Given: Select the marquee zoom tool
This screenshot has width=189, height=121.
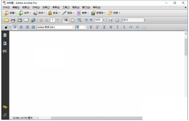Looking at the screenshot, I should [x=79, y=20].
